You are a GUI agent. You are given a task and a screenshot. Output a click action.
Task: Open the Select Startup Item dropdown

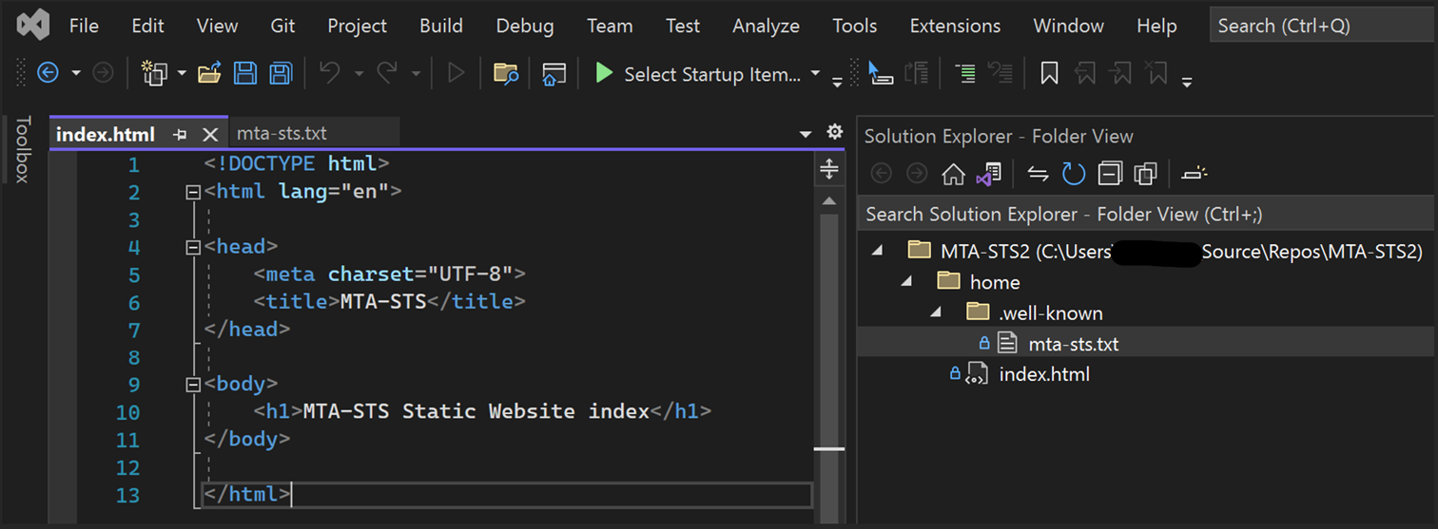815,74
